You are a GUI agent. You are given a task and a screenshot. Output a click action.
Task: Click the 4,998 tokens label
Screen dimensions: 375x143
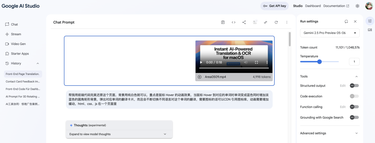tap(262, 77)
